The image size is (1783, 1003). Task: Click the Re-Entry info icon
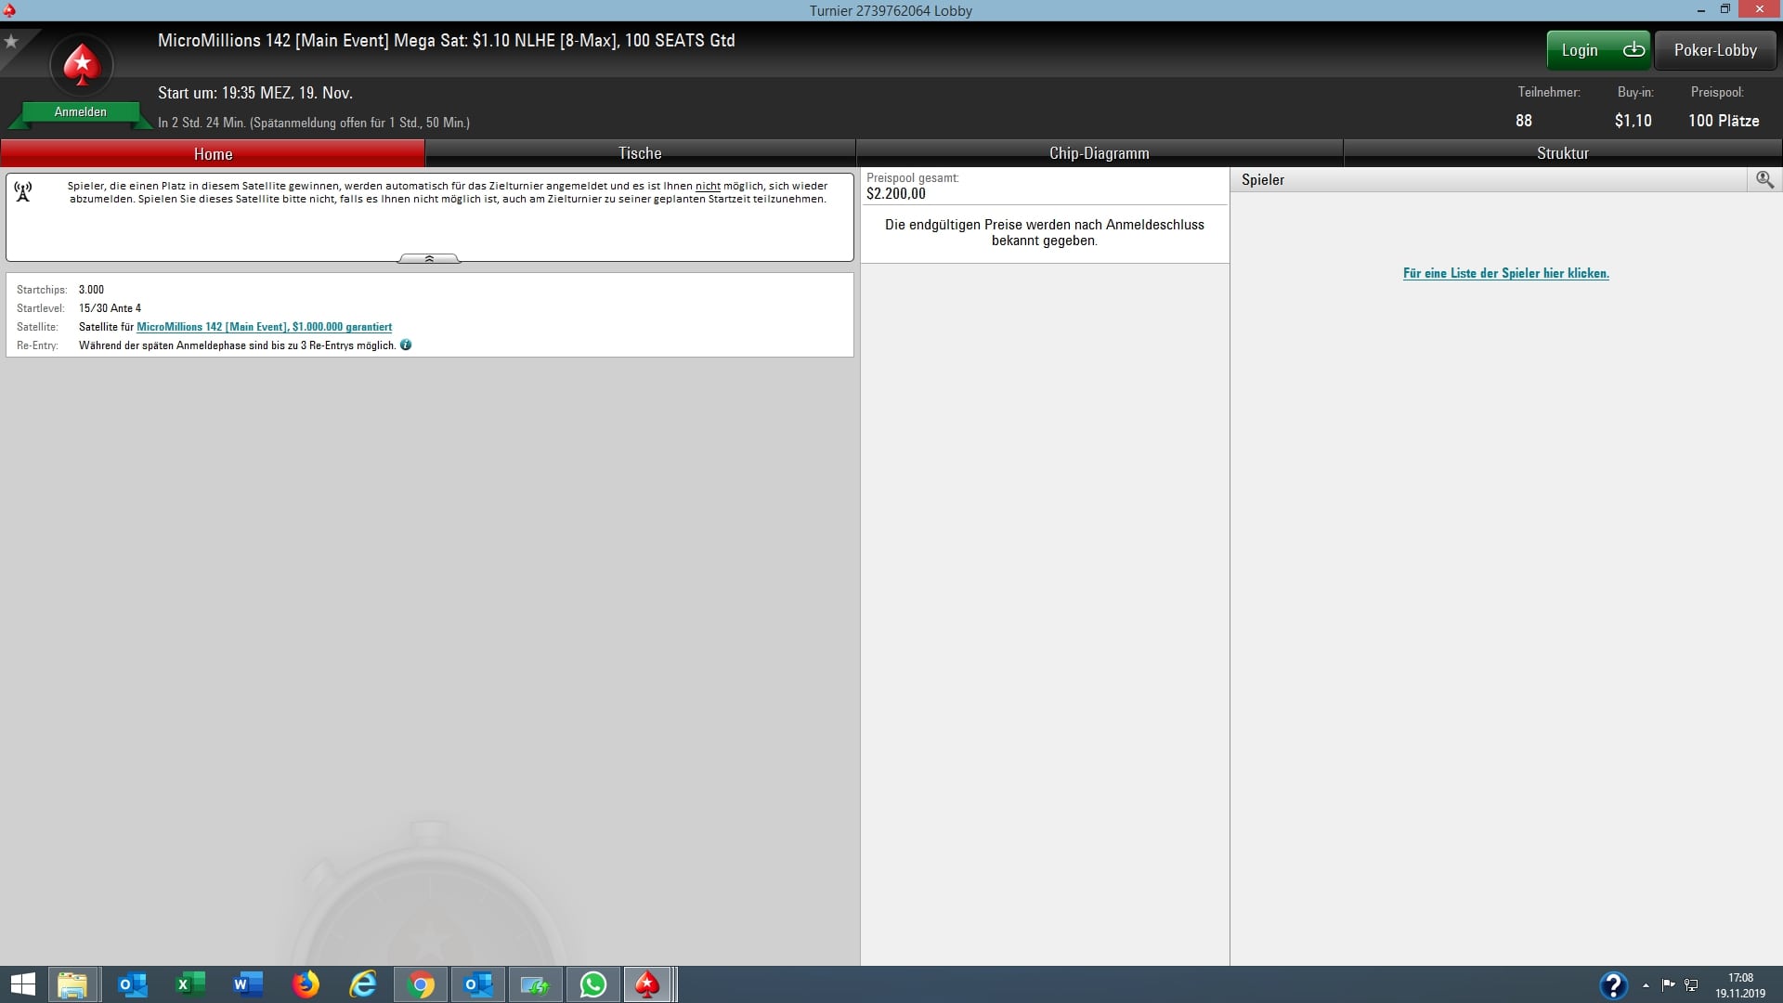pyautogui.click(x=406, y=345)
